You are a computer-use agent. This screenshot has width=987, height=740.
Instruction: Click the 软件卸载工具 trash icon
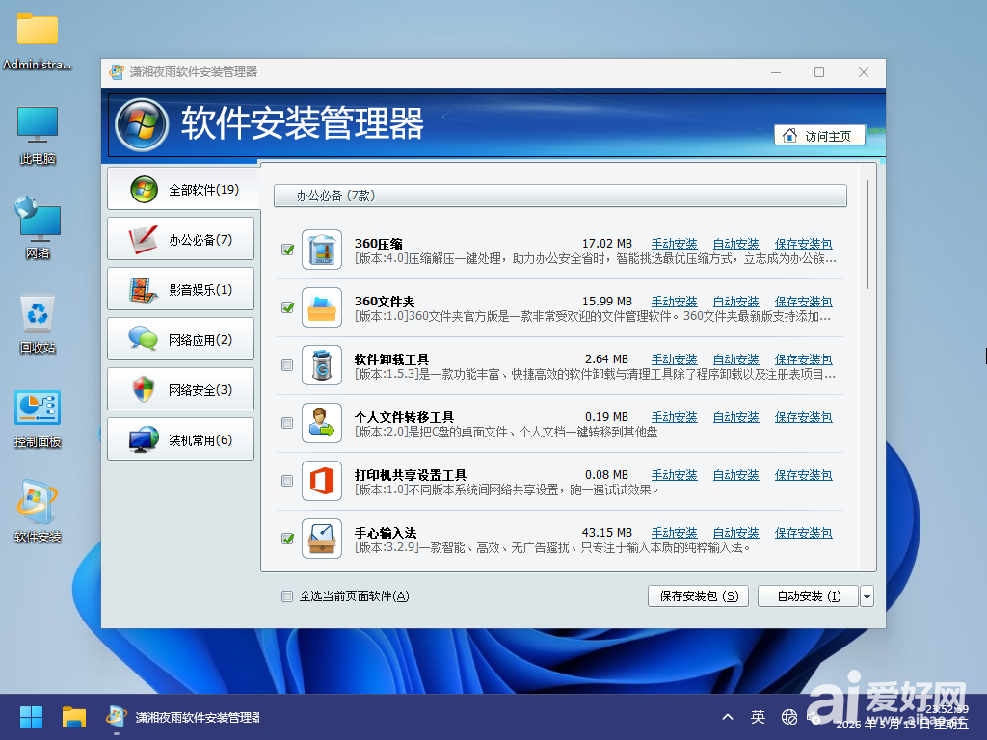322,365
